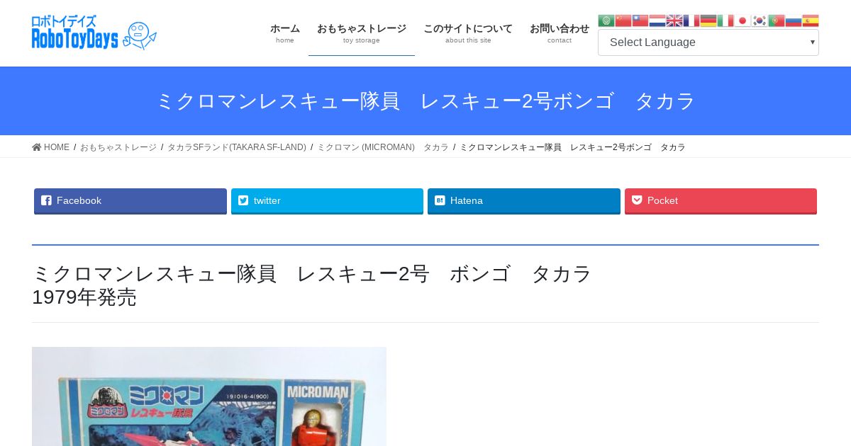Viewport: 851px width, 446px height.
Task: Select the Simplified Chinese flag
Action: [623, 21]
